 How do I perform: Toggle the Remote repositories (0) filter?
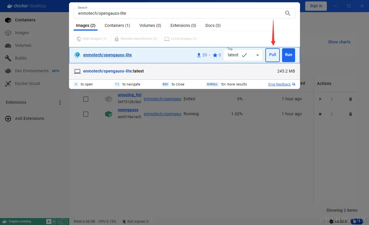click(x=135, y=39)
